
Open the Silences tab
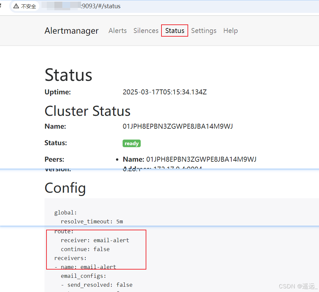pyautogui.click(x=146, y=31)
